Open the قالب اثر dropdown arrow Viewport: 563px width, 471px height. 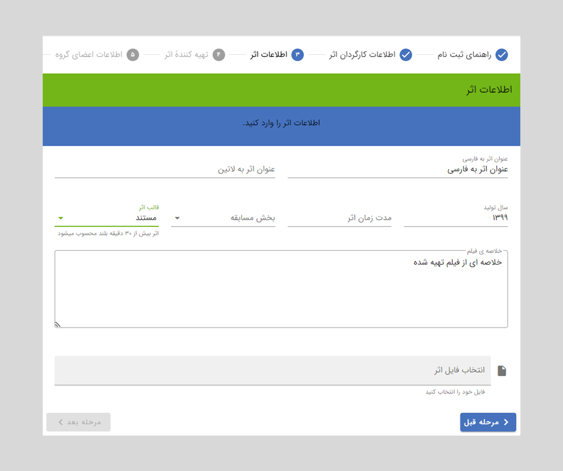click(60, 218)
